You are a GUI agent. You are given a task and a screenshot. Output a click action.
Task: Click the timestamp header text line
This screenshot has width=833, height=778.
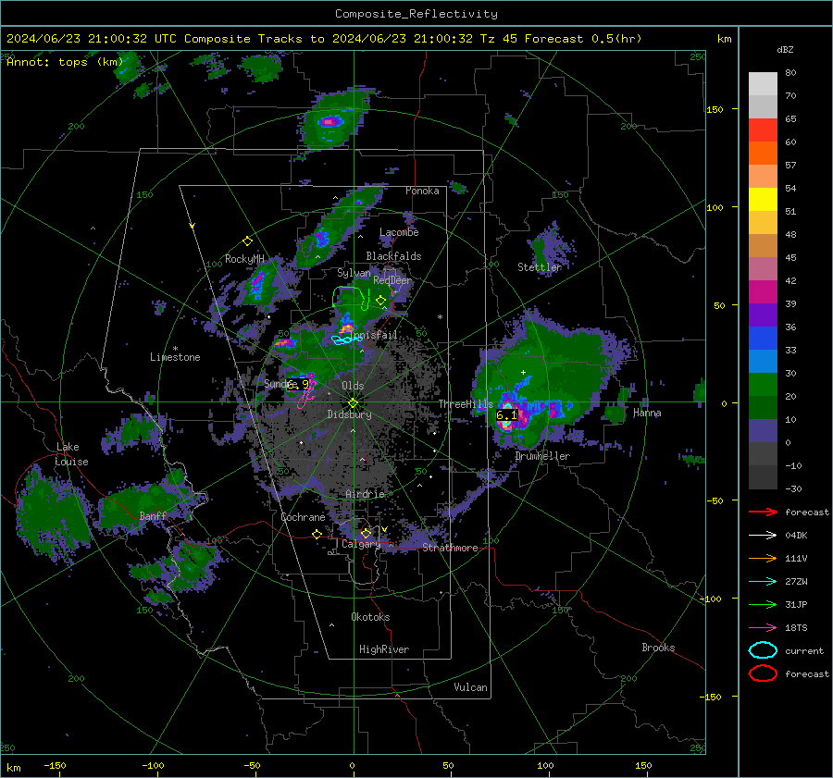pos(324,39)
